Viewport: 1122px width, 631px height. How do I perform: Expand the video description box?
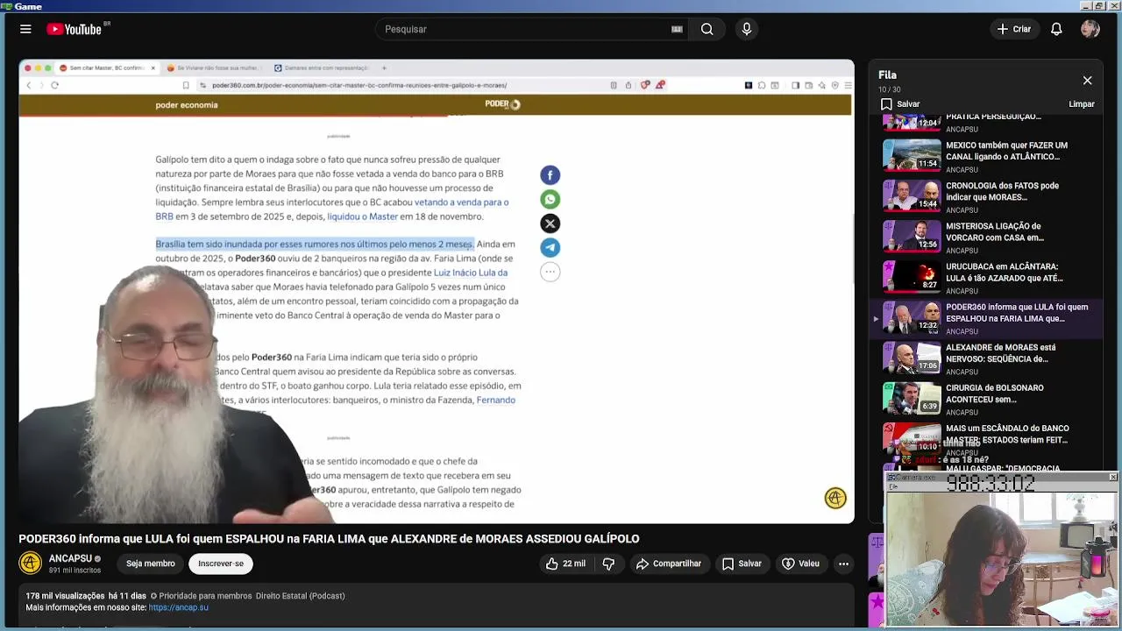437,605
